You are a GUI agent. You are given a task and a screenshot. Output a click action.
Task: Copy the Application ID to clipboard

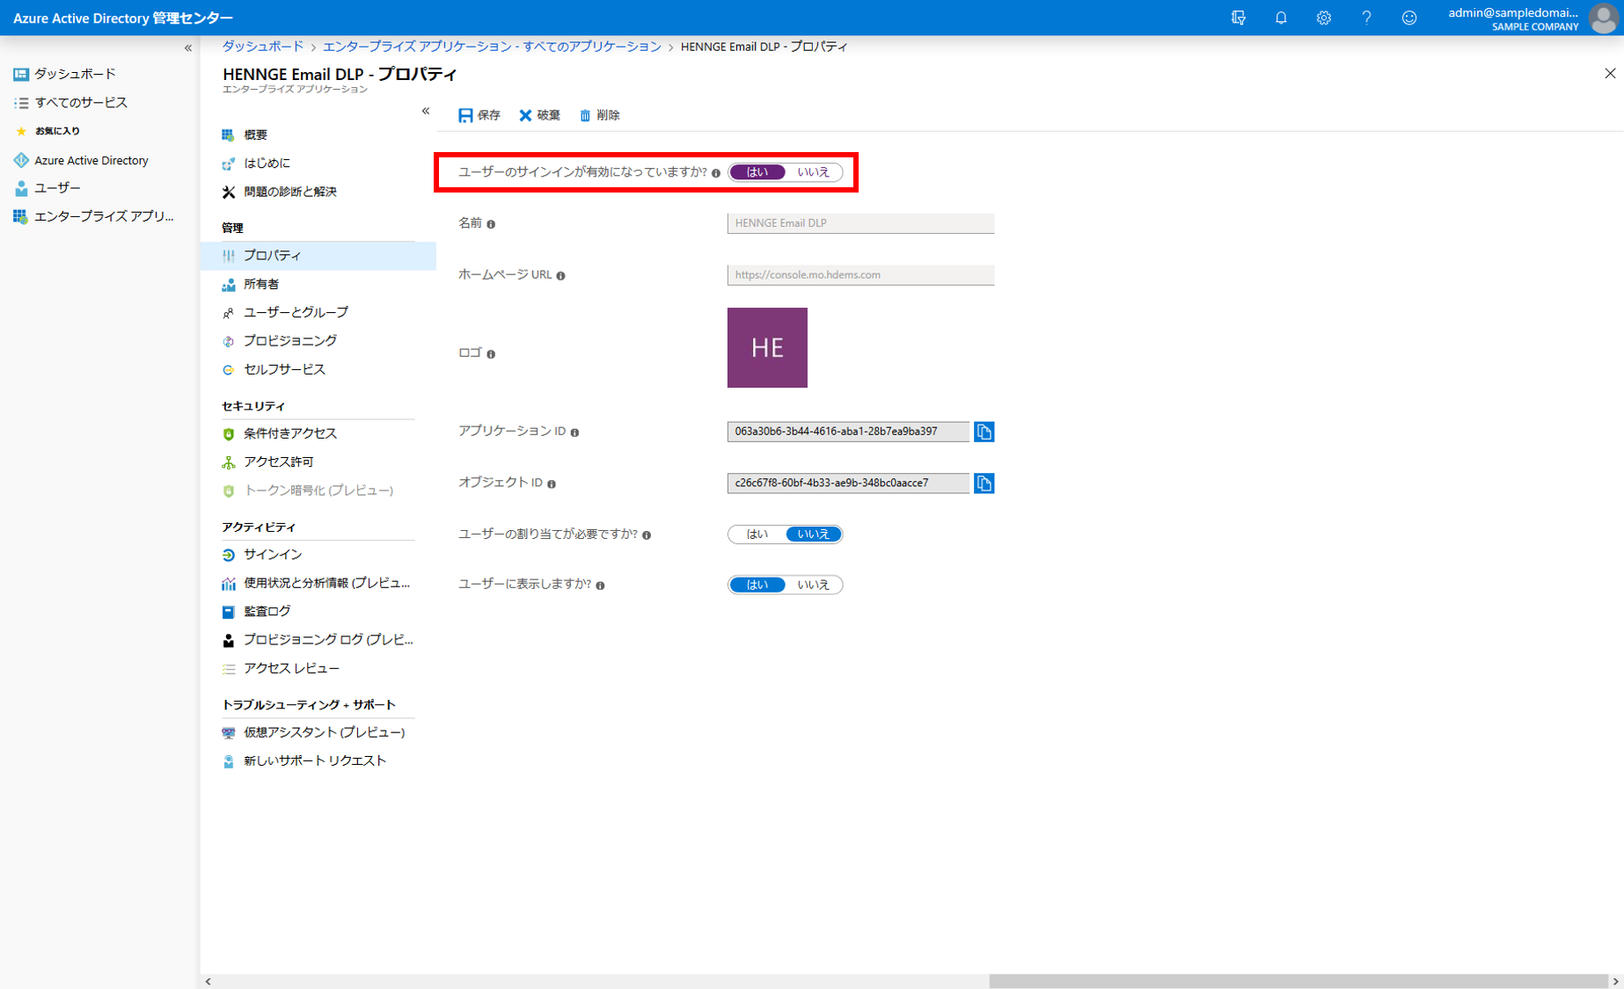coord(984,432)
